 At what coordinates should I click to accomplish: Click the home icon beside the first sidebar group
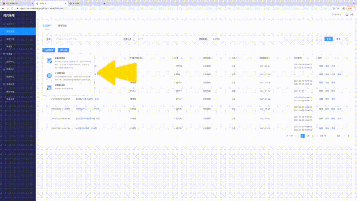4,24
